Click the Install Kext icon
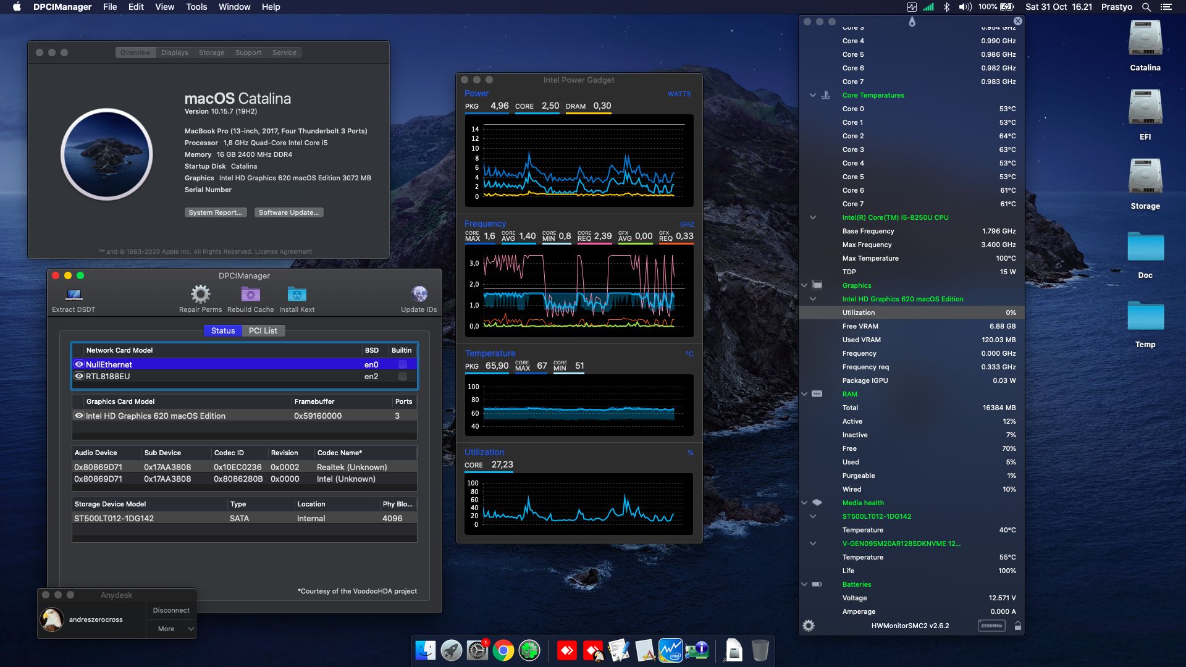This screenshot has width=1186, height=667. pyautogui.click(x=296, y=295)
